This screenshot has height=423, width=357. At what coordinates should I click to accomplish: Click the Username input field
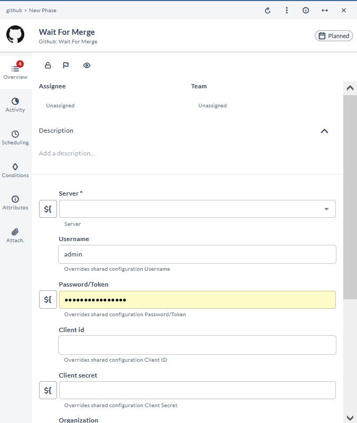[x=197, y=254]
